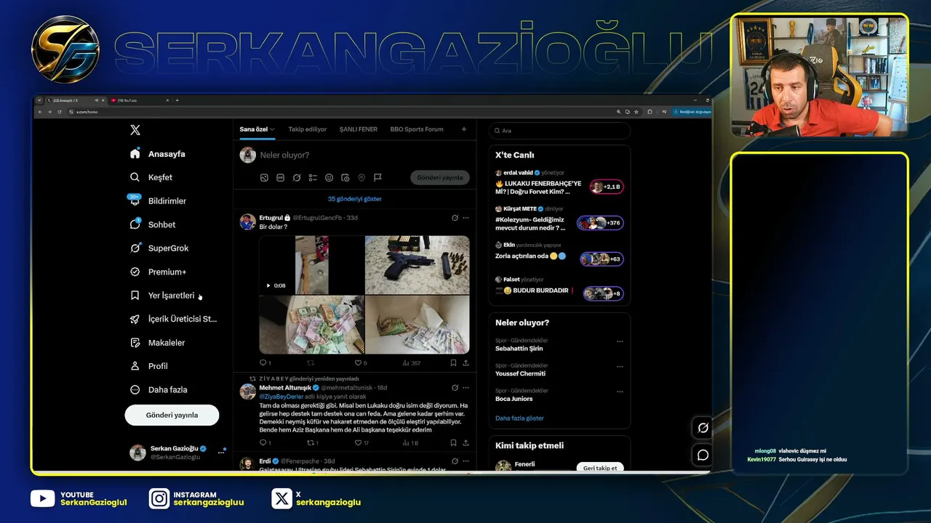Open more options for Sebahattin Şirin trend
Viewport: 931px width, 523px height.
(x=620, y=341)
